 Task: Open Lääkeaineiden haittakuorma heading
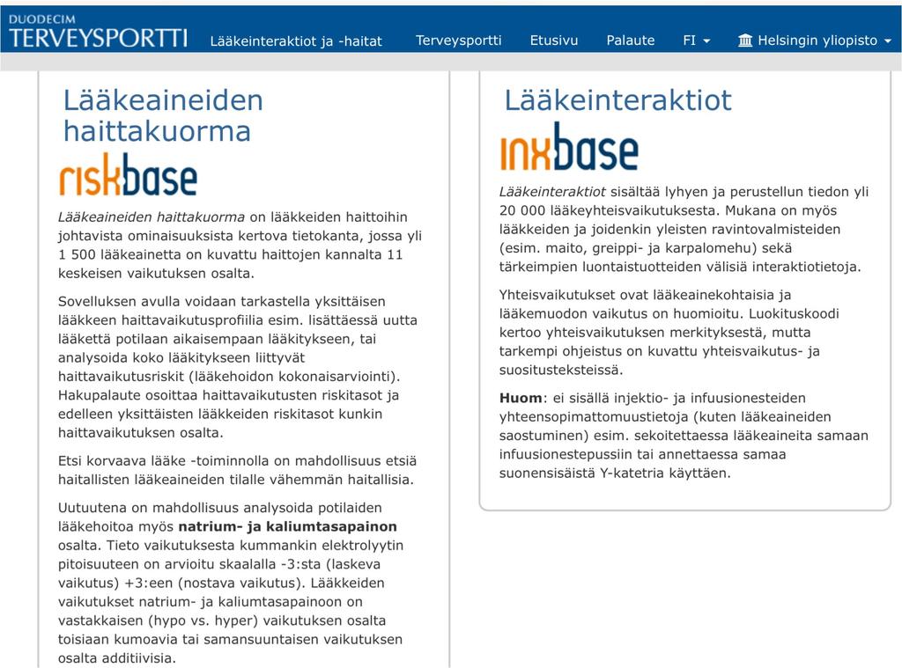(163, 115)
